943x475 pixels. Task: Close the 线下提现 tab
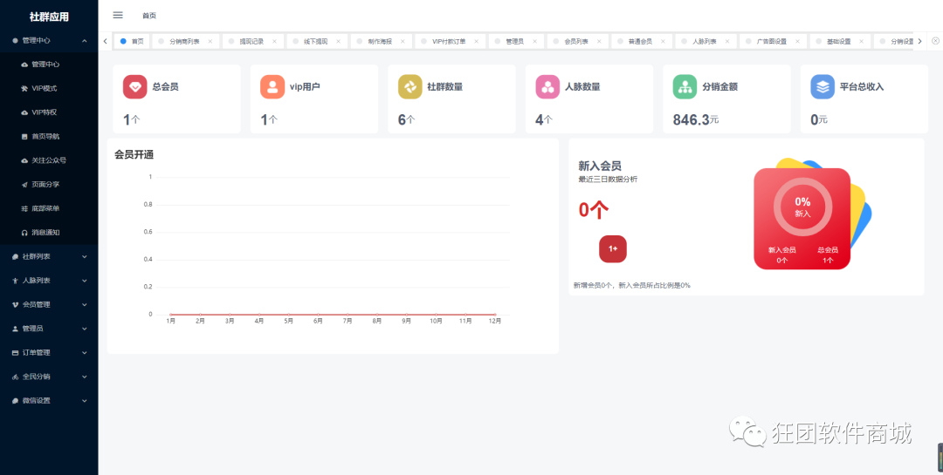click(x=338, y=42)
